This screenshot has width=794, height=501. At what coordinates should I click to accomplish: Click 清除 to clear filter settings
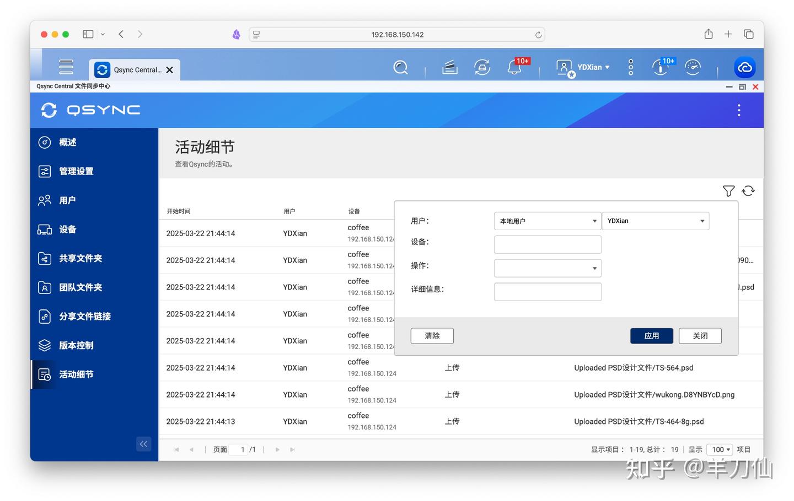(x=432, y=335)
